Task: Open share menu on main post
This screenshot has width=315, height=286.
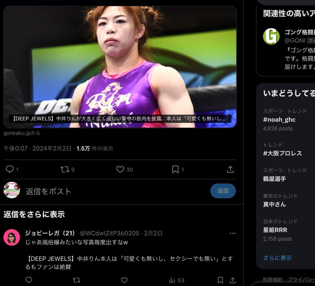Action: pyautogui.click(x=230, y=169)
